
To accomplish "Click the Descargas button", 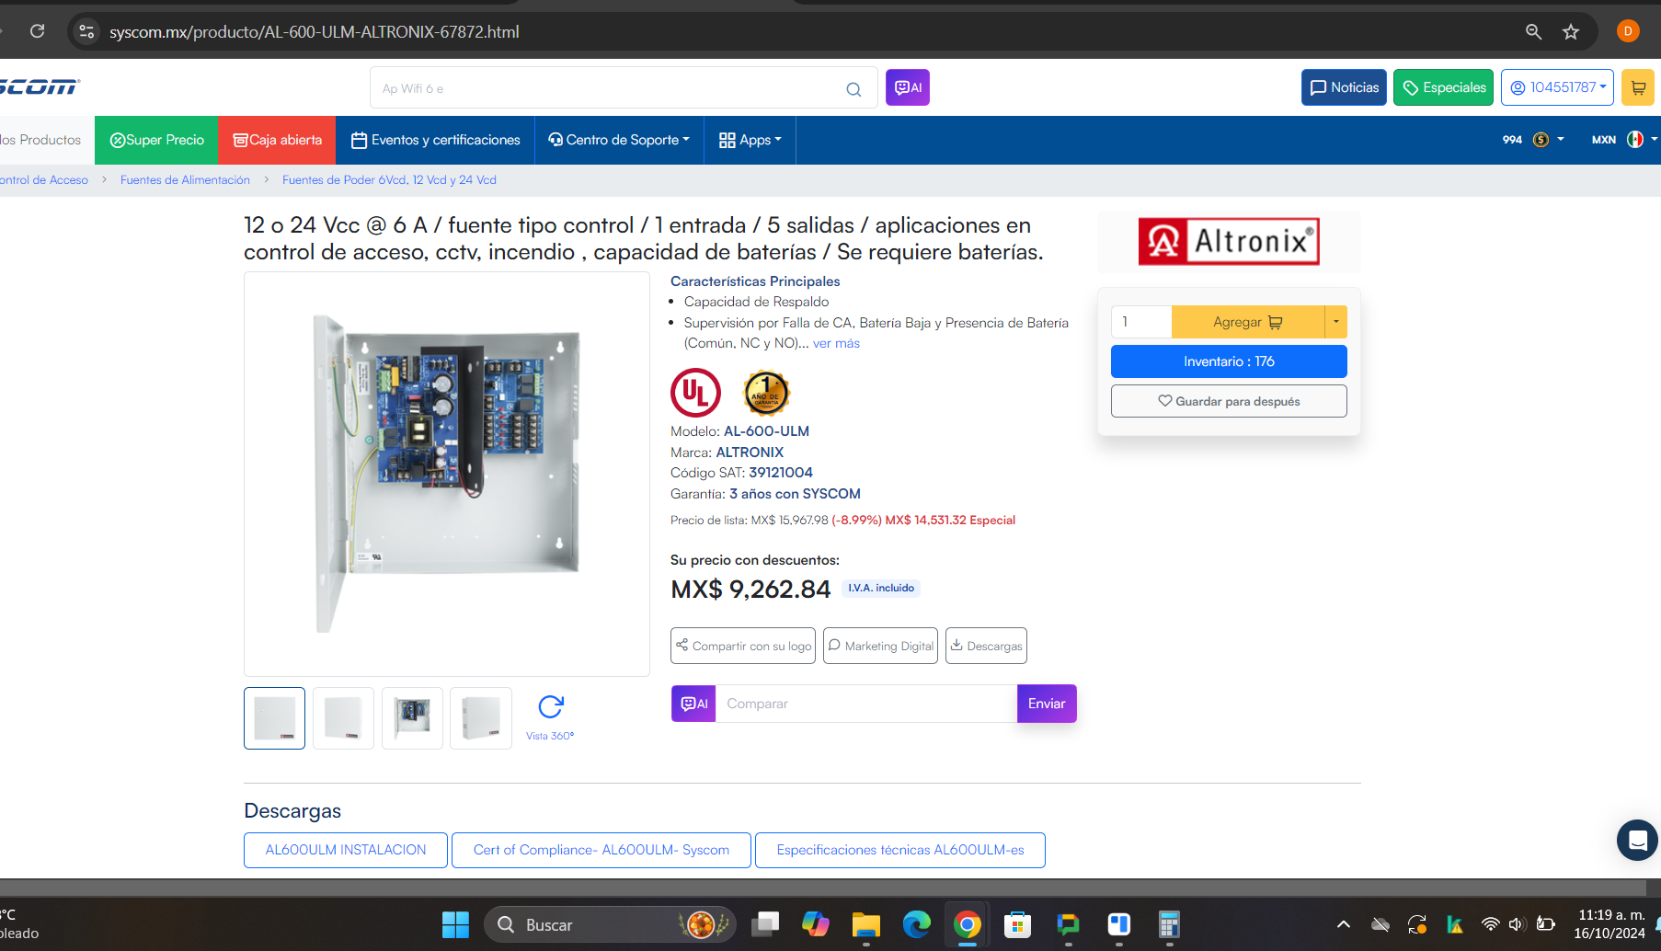I will (x=986, y=646).
